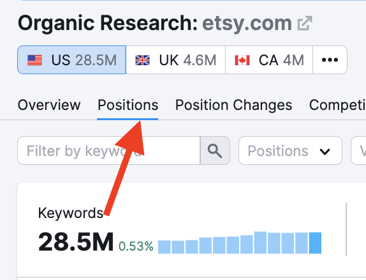Viewport: 366px width, 280px height.
Task: Expand the Positions filter dropdown
Action: (290, 151)
